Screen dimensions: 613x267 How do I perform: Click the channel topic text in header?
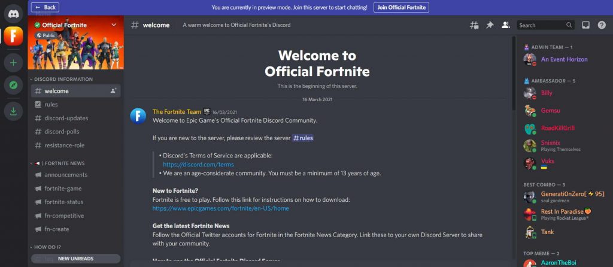(x=236, y=25)
